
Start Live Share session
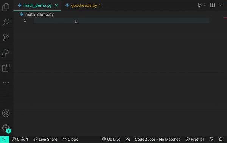click(45, 139)
